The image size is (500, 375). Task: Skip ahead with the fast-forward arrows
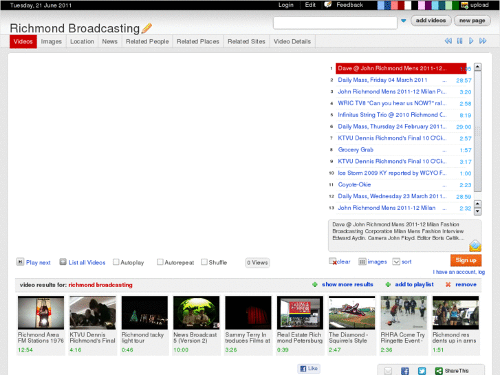click(483, 41)
